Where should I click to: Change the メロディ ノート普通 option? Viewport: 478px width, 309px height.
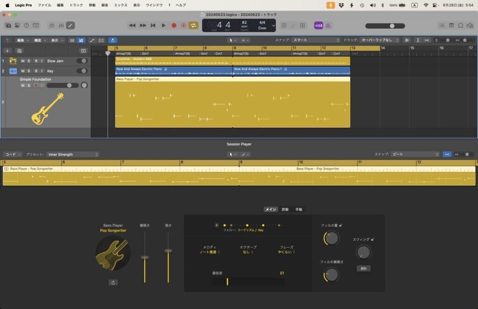tap(210, 252)
